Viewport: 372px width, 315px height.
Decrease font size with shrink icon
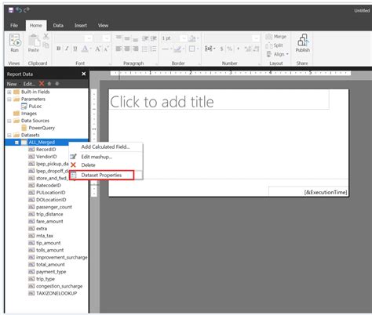[106, 49]
